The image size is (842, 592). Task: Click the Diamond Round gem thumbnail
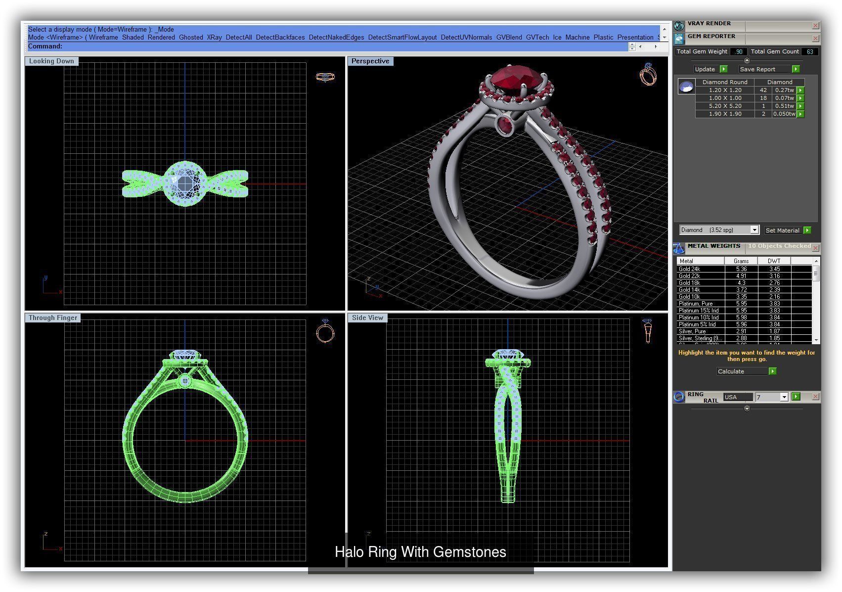pyautogui.click(x=686, y=87)
